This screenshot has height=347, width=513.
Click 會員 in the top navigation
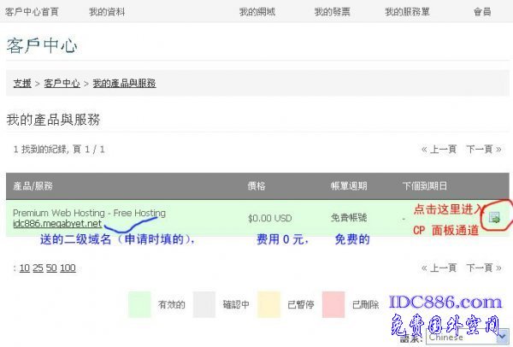[x=482, y=12]
